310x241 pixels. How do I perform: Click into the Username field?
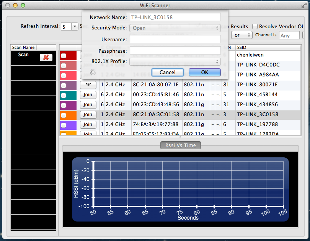click(x=175, y=39)
